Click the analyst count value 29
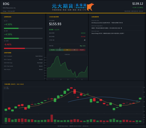The height and width of the screenshot is (128, 146). [x=85, y=40]
